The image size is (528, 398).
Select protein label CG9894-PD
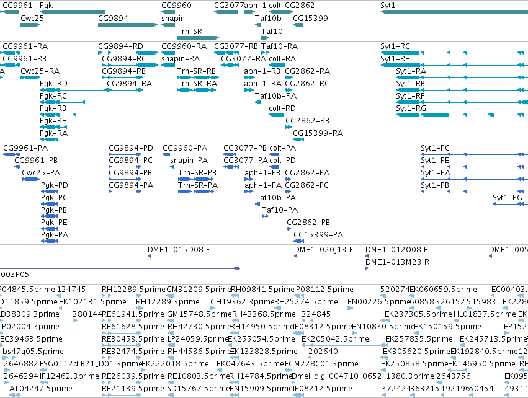coord(131,148)
